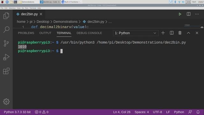Viewport: 204px width, 115px height.
Task: Select Python 3.7.3 32-bit interpreter in status bar
Action: pyautogui.click(x=17, y=112)
